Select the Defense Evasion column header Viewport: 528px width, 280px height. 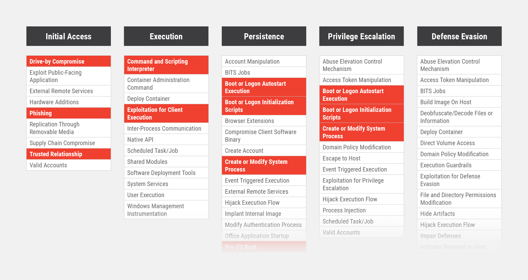(x=459, y=36)
